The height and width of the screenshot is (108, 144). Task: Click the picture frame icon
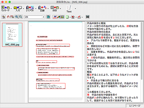point(62,17)
